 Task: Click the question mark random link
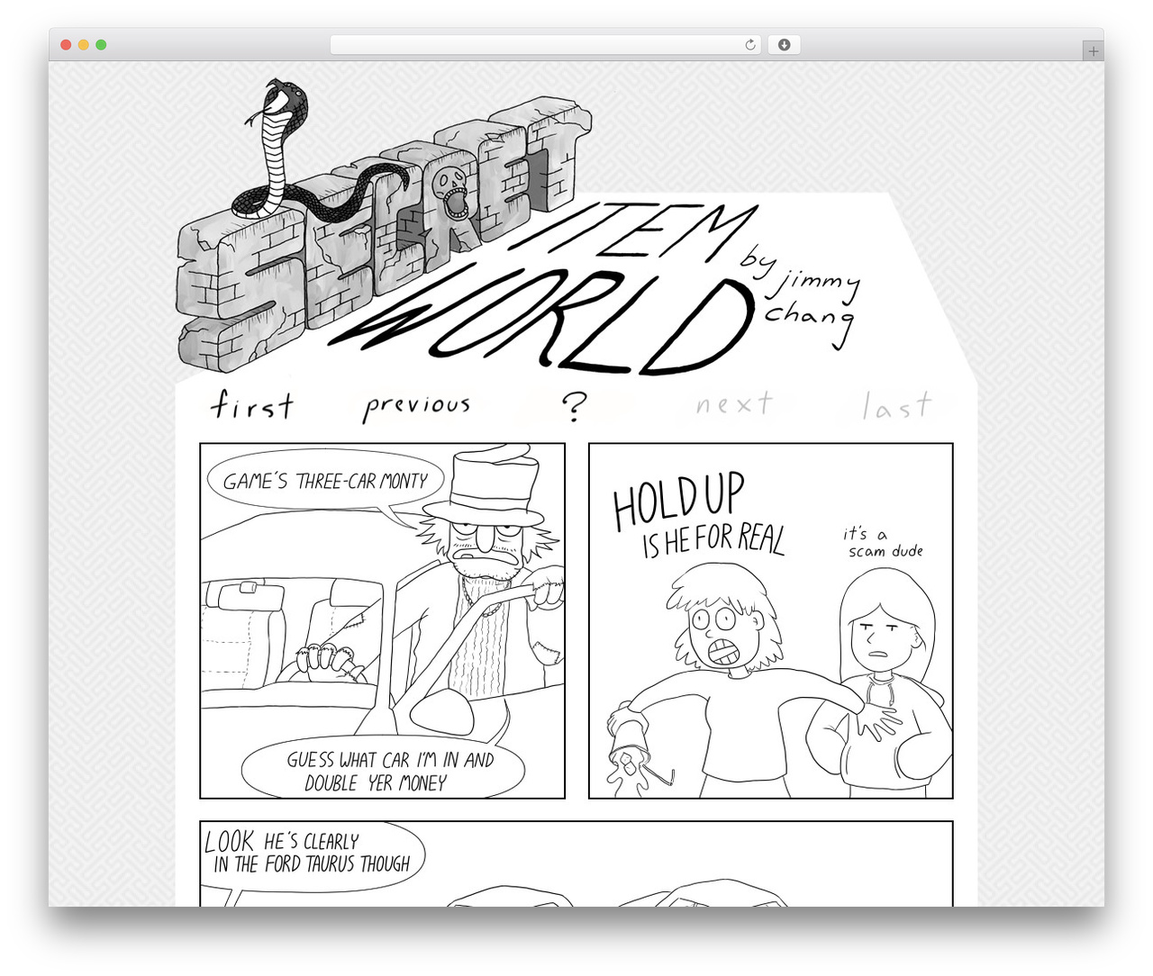[x=574, y=406]
